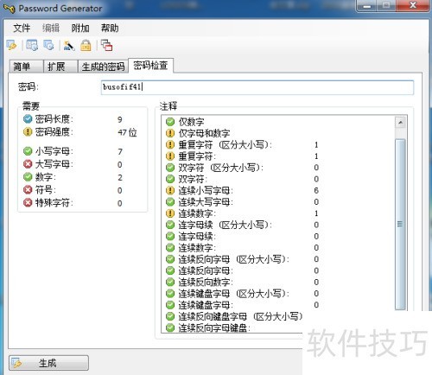This screenshot has height=375, width=432.
Task: Click the red cross icon beside 符号
Action: [x=28, y=190]
